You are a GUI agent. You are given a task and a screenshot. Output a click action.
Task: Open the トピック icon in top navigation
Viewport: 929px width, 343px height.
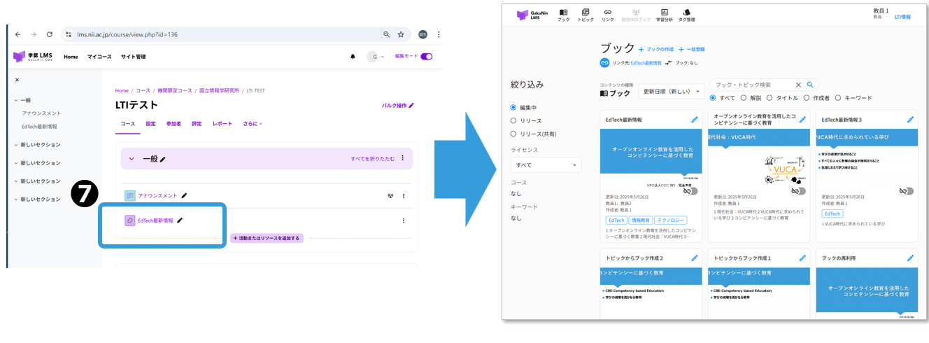tap(586, 14)
